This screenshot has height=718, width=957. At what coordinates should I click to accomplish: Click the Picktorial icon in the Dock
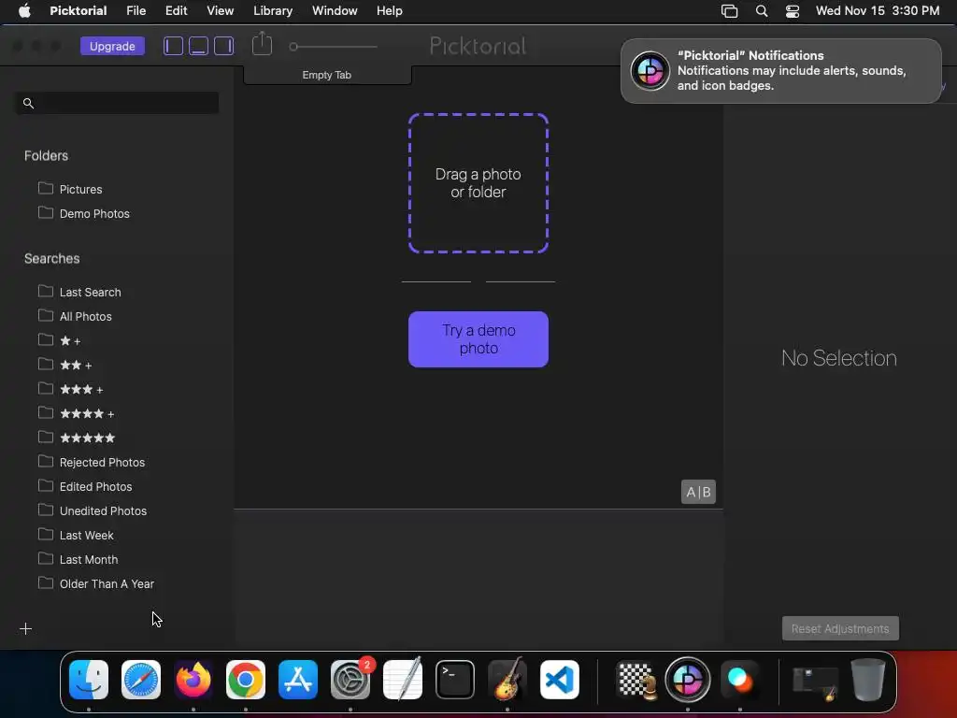click(x=688, y=680)
